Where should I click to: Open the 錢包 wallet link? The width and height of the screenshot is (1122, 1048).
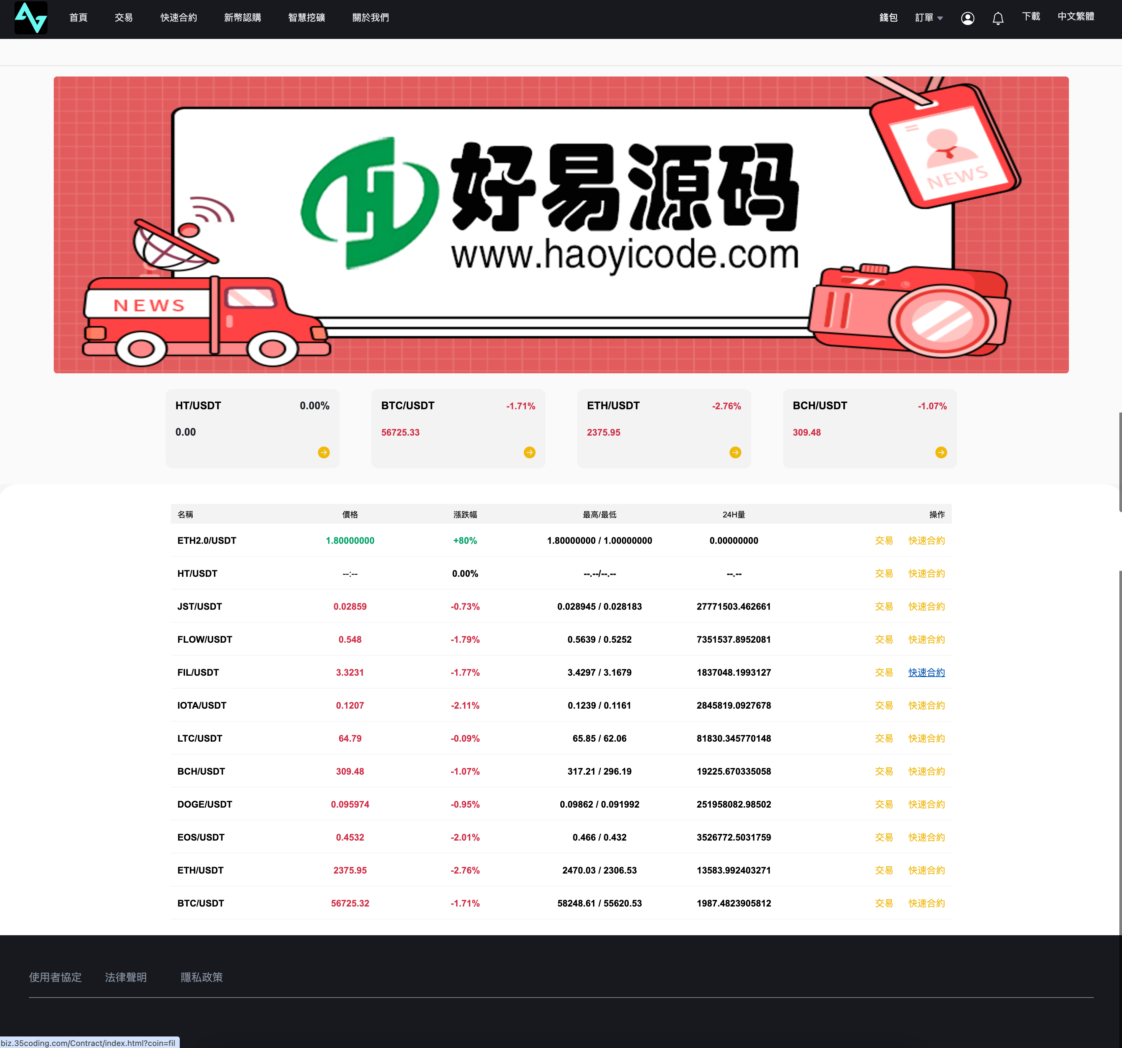click(x=888, y=17)
